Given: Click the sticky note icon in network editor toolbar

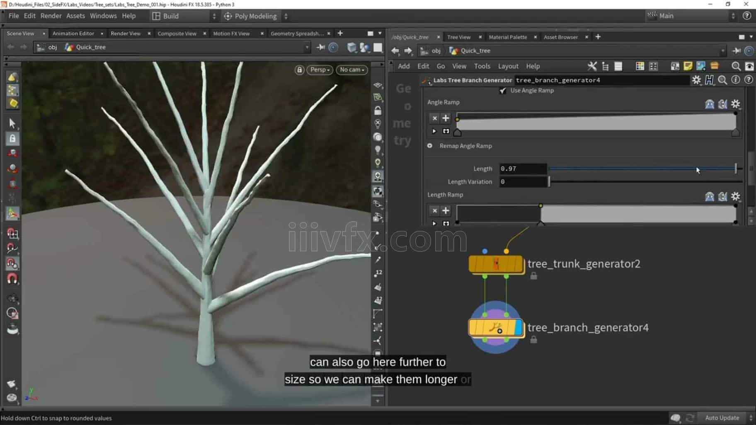Looking at the screenshot, I should coord(688,66).
